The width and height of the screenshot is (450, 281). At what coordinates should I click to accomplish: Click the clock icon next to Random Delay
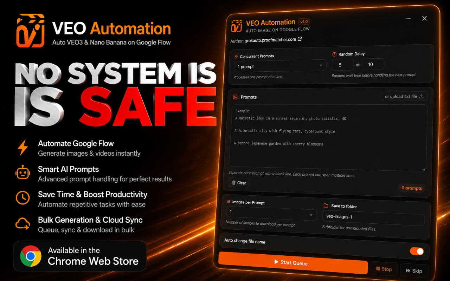click(x=334, y=54)
